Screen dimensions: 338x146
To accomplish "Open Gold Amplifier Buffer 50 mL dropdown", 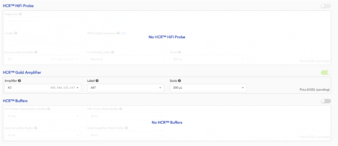I will tap(43, 135).
